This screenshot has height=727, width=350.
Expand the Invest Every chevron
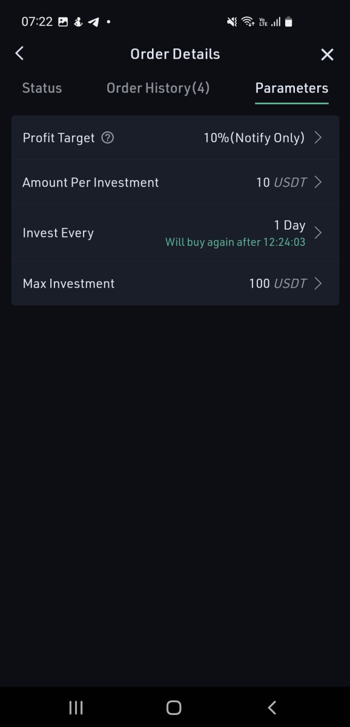[319, 233]
